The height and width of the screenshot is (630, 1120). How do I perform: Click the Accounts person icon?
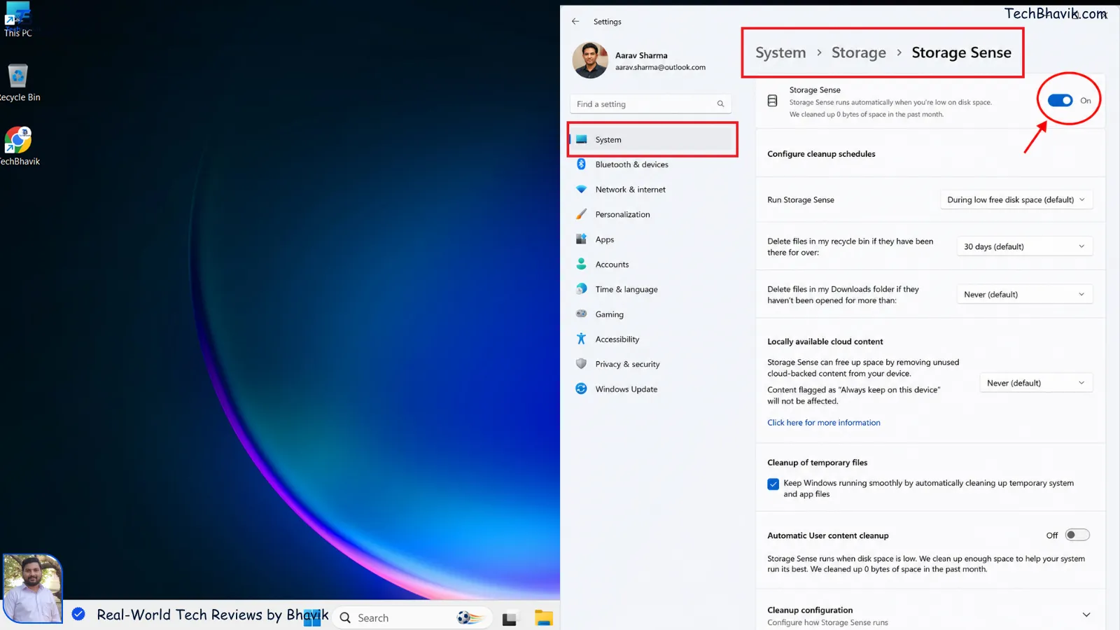(581, 264)
